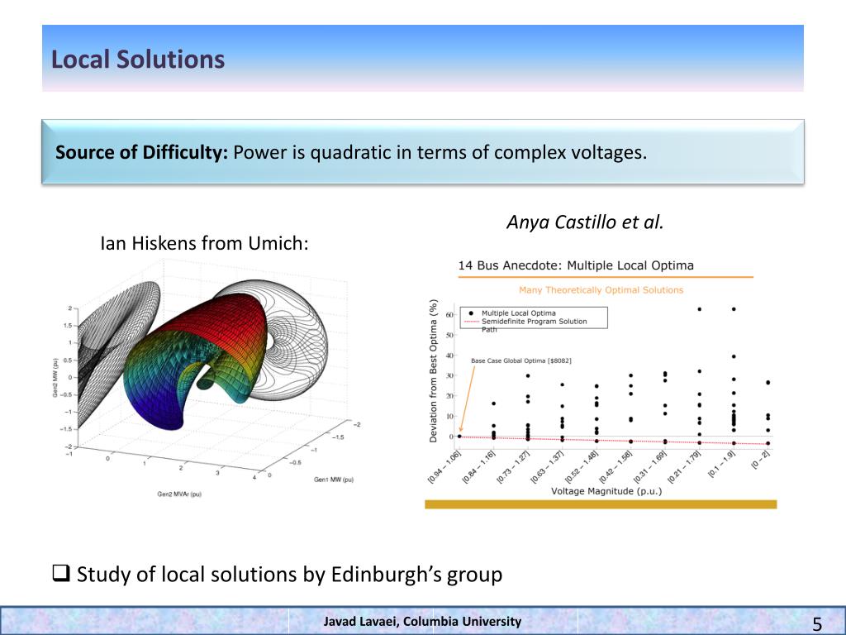
Task: Click the 'Gen1 MW (pu)' axis label
Action: 334,480
